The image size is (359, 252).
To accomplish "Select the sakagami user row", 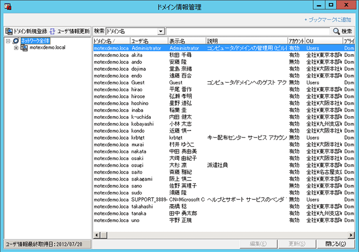I will [x=224, y=179].
